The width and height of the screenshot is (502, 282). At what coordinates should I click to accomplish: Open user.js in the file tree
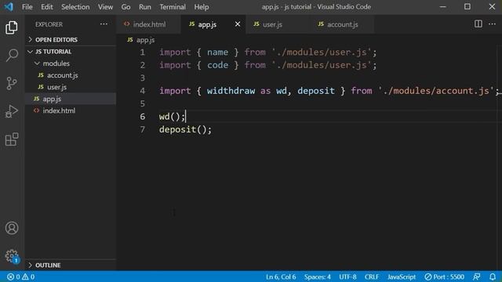(71, 87)
